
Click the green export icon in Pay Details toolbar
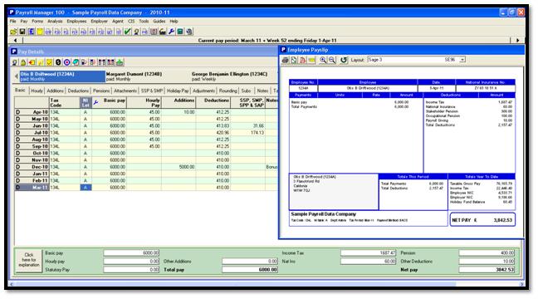click(x=120, y=62)
